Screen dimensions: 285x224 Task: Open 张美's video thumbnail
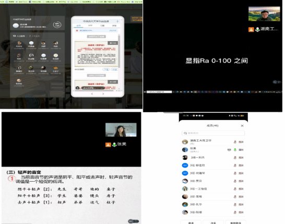pyautogui.click(x=121, y=130)
